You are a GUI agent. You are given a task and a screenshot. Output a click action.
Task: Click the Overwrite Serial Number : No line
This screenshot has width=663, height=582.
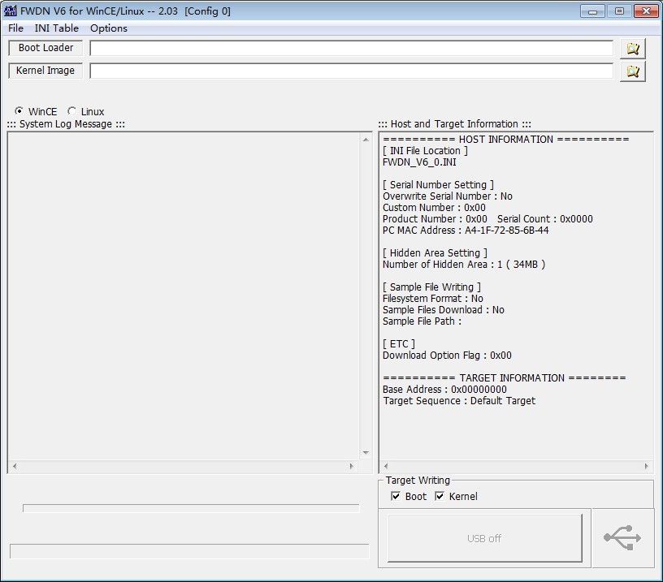448,196
